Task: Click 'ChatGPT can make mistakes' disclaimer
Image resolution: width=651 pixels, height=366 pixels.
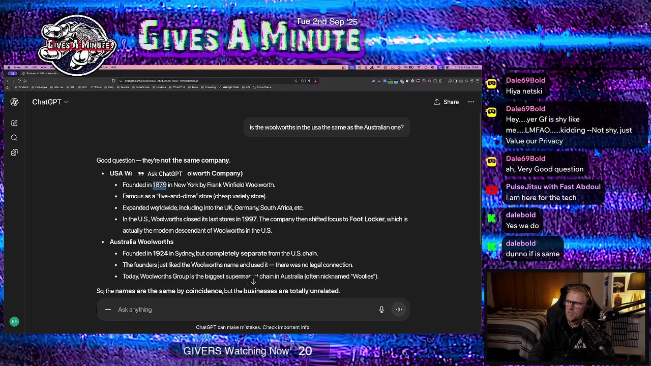Action: coord(253,327)
